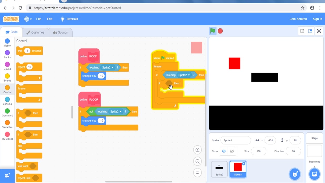This screenshot has height=183, width=325.
Task: Open the File menu
Action: coord(39,19)
